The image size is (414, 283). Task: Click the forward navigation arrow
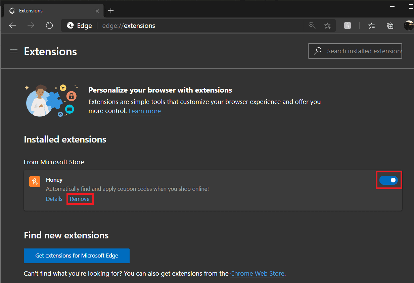coord(31,25)
